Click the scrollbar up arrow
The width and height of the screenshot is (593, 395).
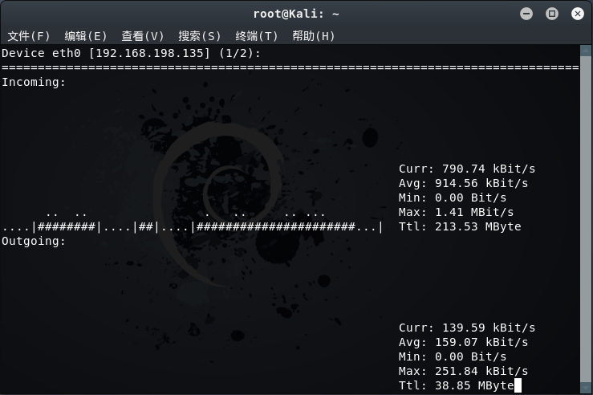point(586,51)
